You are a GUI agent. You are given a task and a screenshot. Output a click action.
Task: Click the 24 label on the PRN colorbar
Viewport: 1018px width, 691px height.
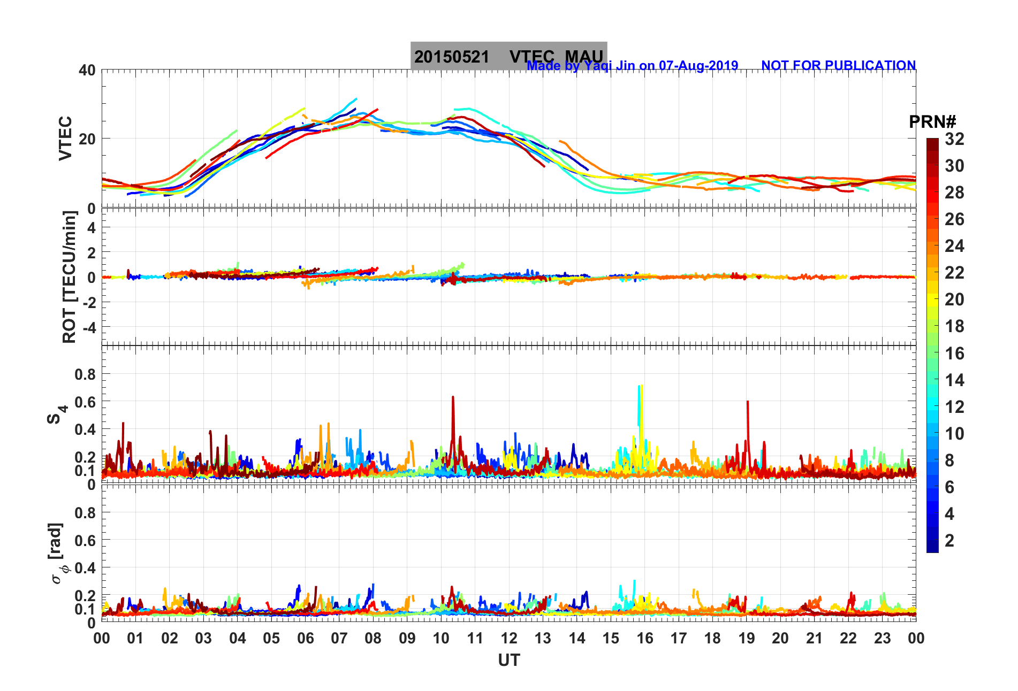[x=954, y=246]
